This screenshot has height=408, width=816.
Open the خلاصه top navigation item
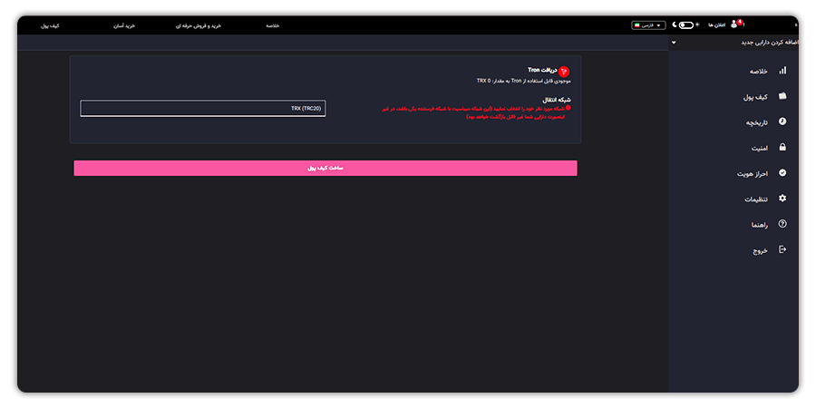(x=273, y=25)
